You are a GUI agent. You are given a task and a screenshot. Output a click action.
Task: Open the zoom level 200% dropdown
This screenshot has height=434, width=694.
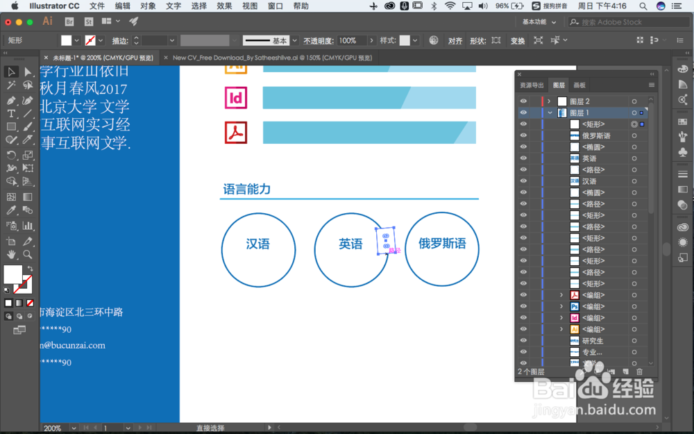(74, 428)
